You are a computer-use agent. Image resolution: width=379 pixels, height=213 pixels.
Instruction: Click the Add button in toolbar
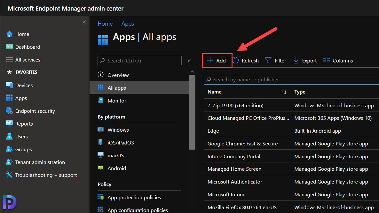click(217, 61)
